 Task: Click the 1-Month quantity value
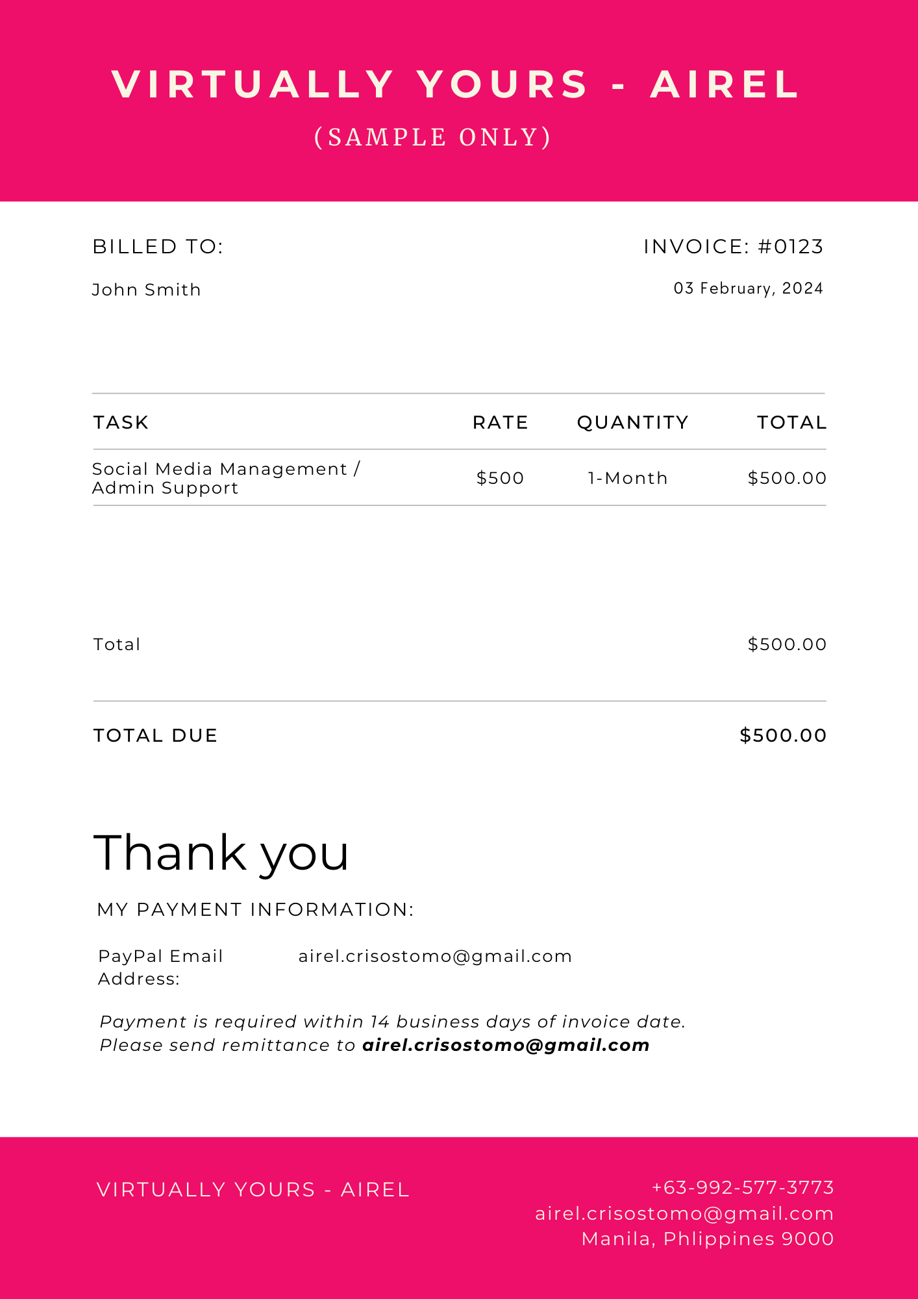(628, 479)
